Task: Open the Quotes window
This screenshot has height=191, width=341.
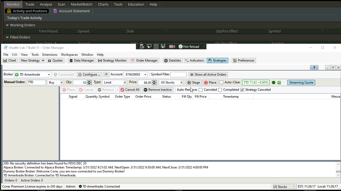Action: click(55, 60)
